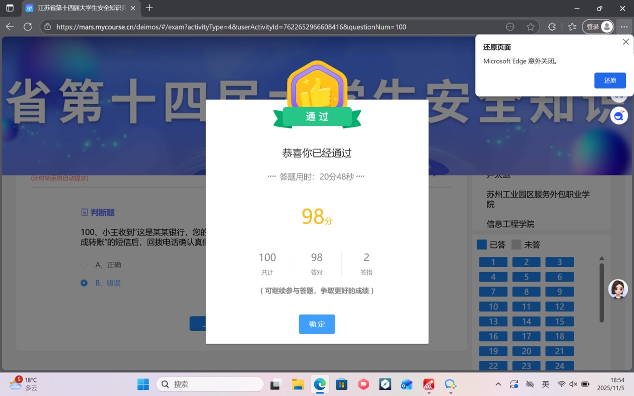Select the safety knowledge exam tab
The height and width of the screenshot is (396, 634).
[78, 8]
